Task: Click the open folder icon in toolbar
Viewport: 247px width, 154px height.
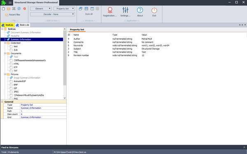Action: pos(9,9)
